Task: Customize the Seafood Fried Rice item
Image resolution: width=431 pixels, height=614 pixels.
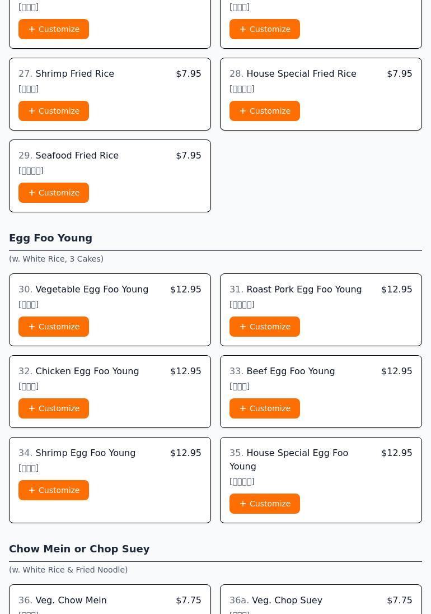Action: point(54,193)
